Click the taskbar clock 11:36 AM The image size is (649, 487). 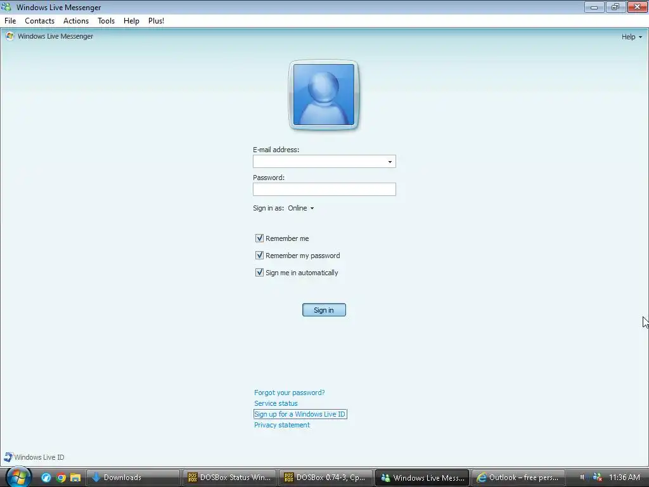624,477
